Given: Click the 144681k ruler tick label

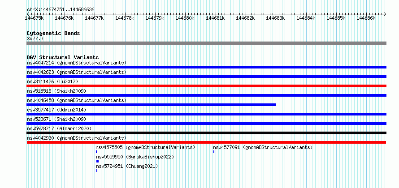Looking at the screenshot, I should click(215, 18).
